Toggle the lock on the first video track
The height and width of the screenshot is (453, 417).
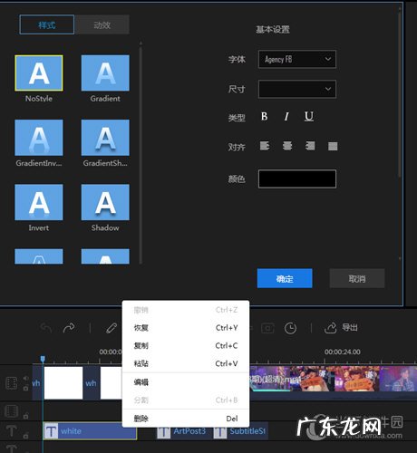[x=26, y=388]
